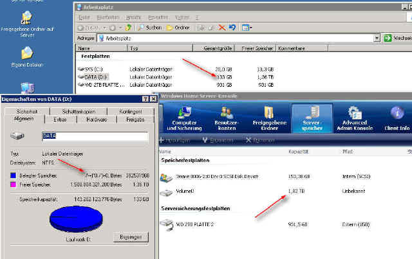Screen dimensions: 412x259
Task: Sort by Kapazität column in console
Action: [x=298, y=152]
